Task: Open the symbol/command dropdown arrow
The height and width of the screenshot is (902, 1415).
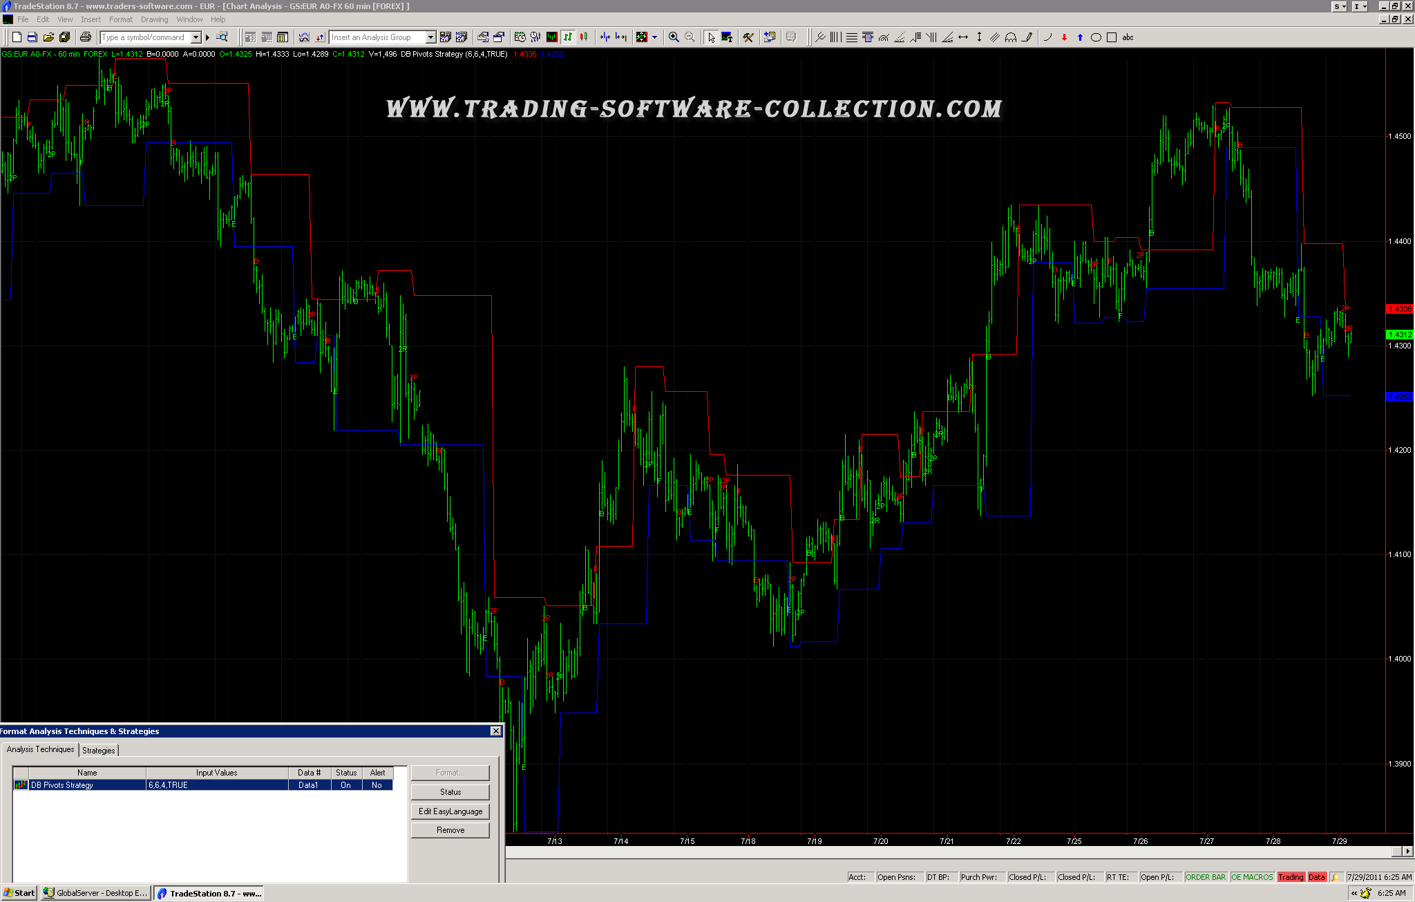Action: 196,37
